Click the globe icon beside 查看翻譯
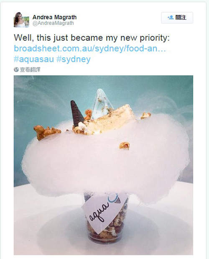The width and height of the screenshot is (209, 259). point(16,70)
